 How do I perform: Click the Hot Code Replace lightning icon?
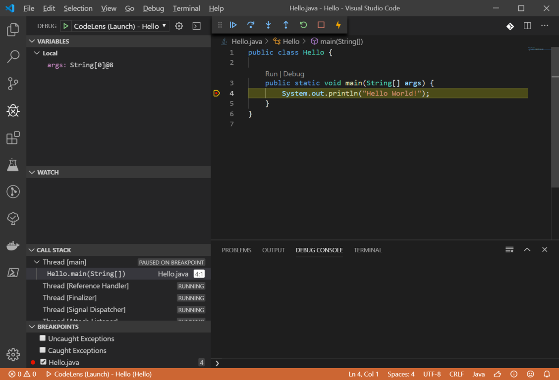click(x=338, y=25)
